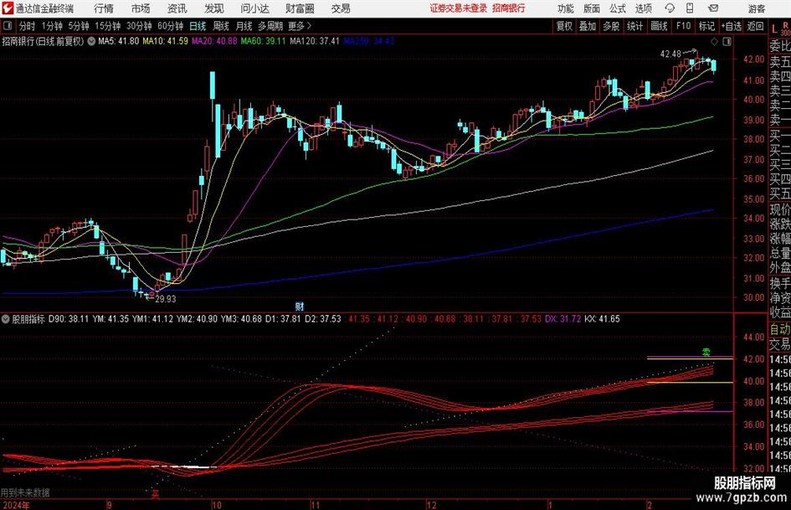This screenshot has height=510, width=791.
Task: Open F10 company info
Action: pos(683,26)
